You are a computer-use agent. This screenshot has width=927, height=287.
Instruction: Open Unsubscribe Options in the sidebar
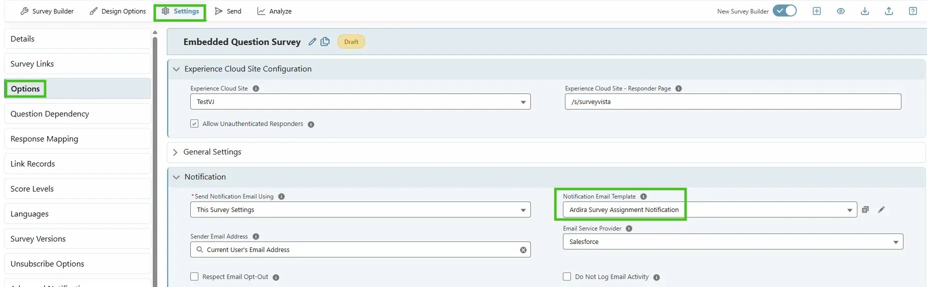[x=78, y=263]
